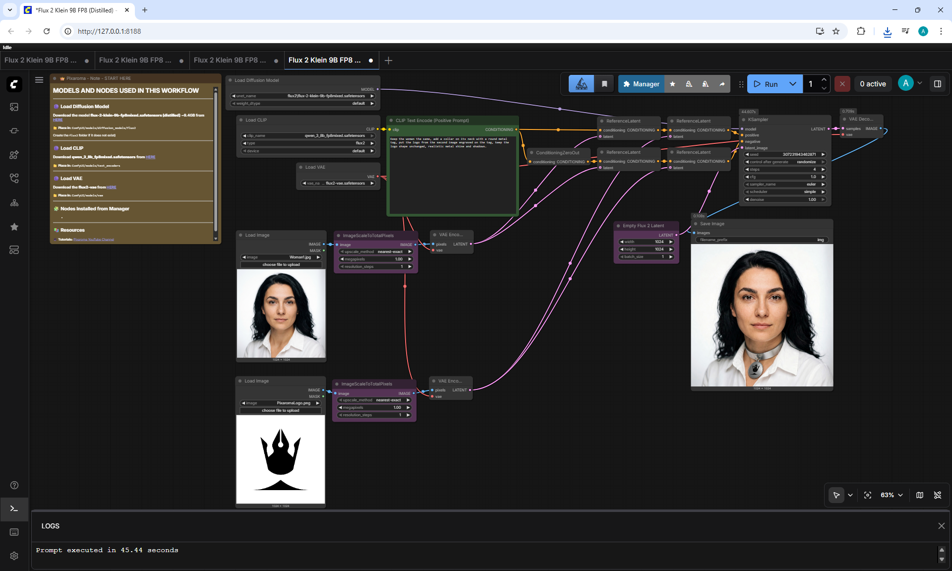Toggle the minimap display
This screenshot has height=571, width=952.
click(x=920, y=495)
